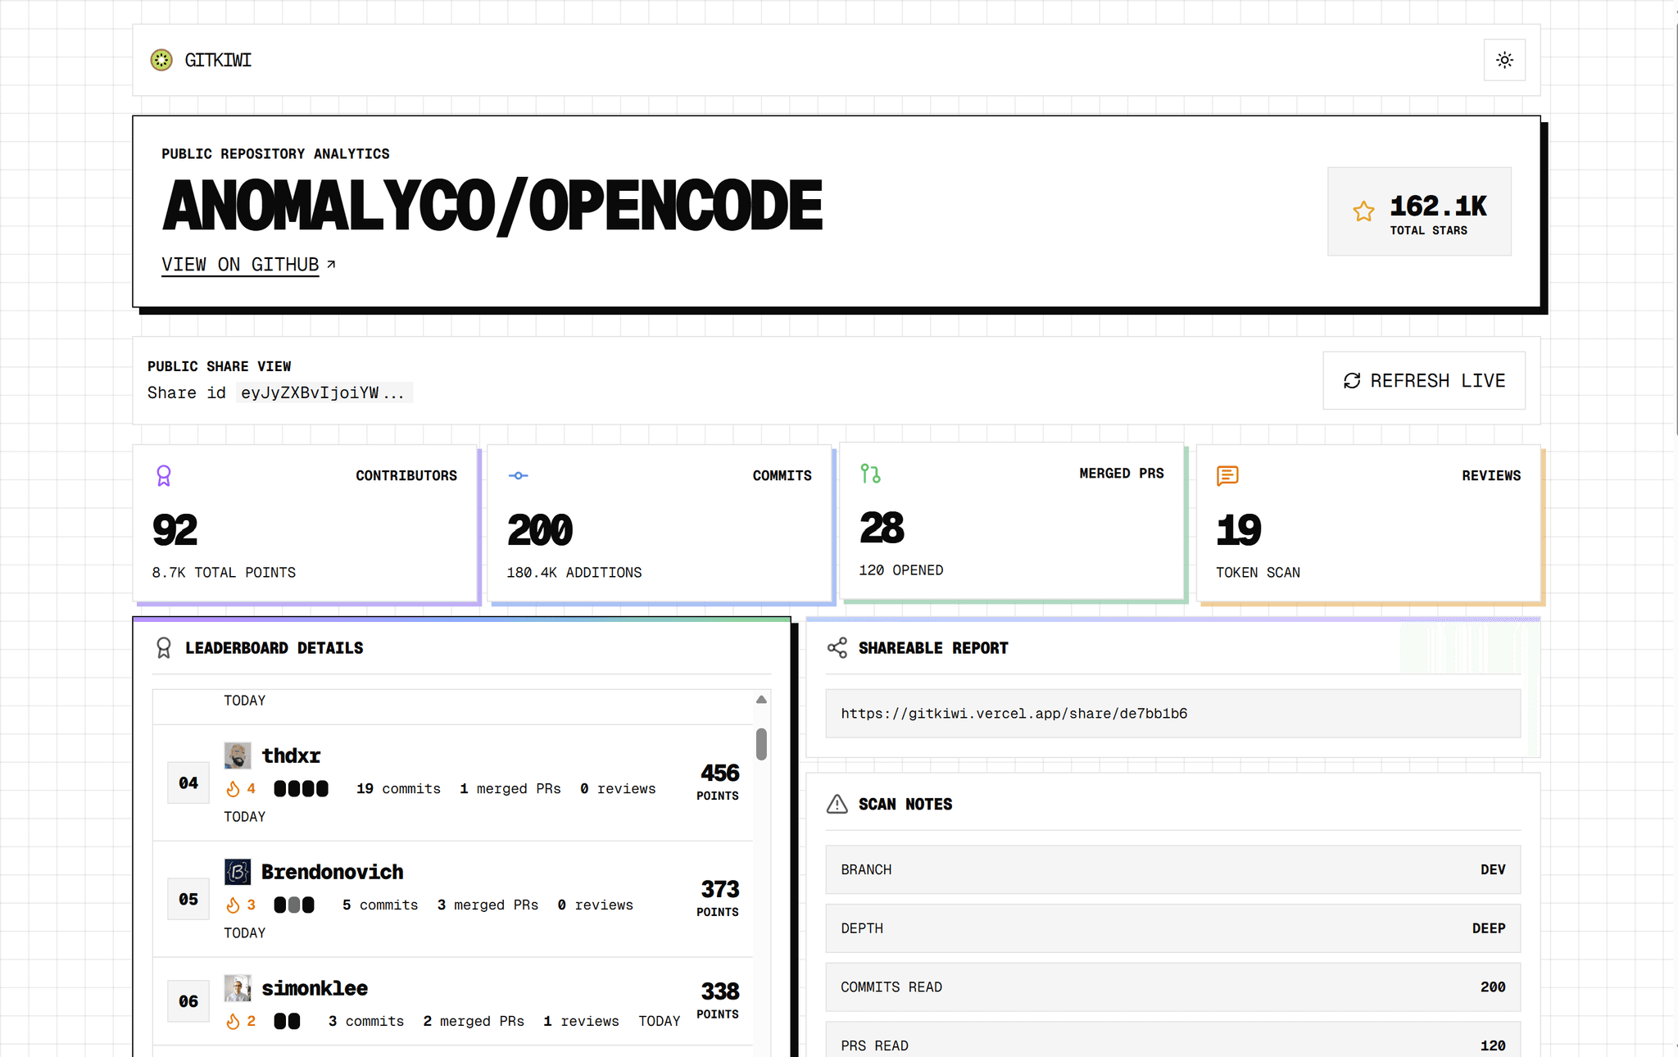Click the circular refresh arrows icon

1352,380
